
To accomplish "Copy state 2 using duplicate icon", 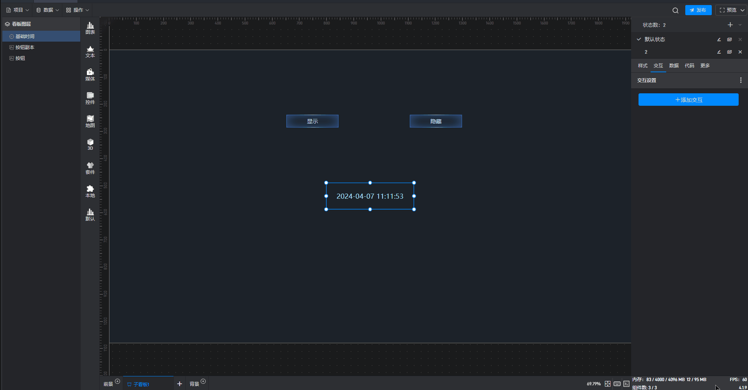I will coord(730,52).
